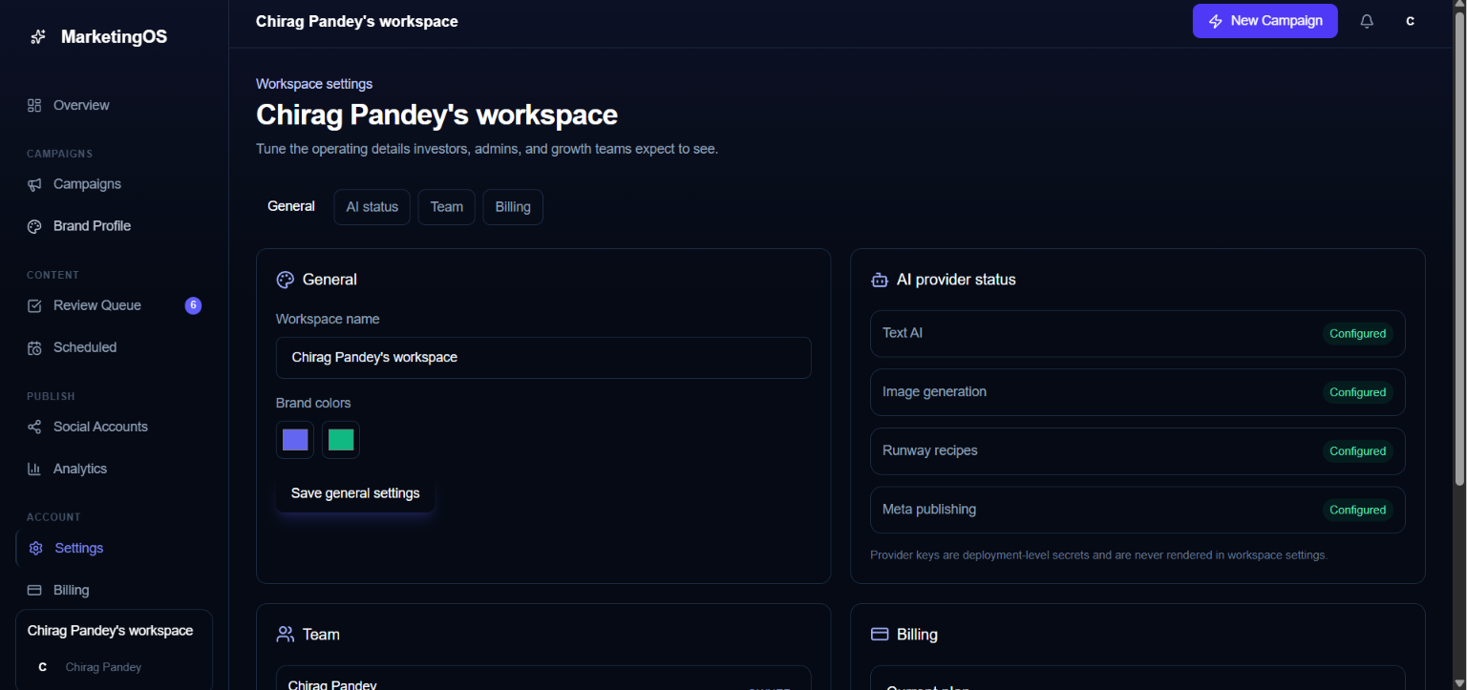
Task: Switch to the Billing tab
Action: (513, 207)
